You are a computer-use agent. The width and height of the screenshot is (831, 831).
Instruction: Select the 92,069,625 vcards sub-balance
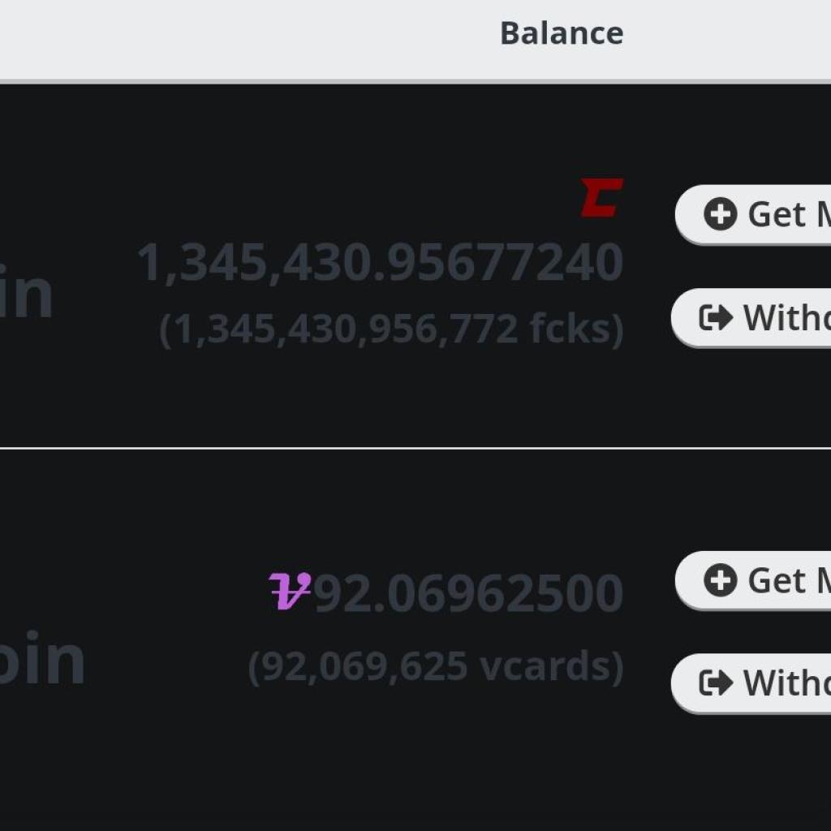click(436, 667)
